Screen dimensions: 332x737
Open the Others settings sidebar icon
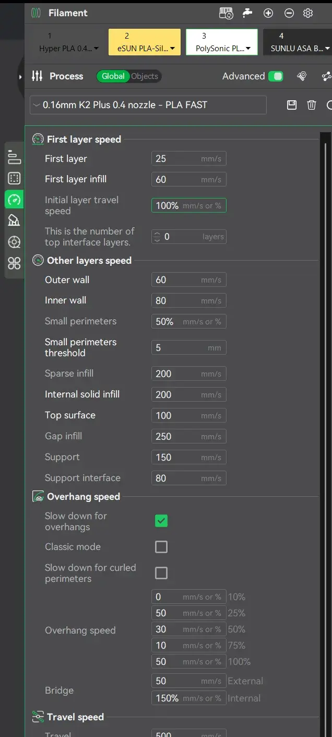[14, 264]
